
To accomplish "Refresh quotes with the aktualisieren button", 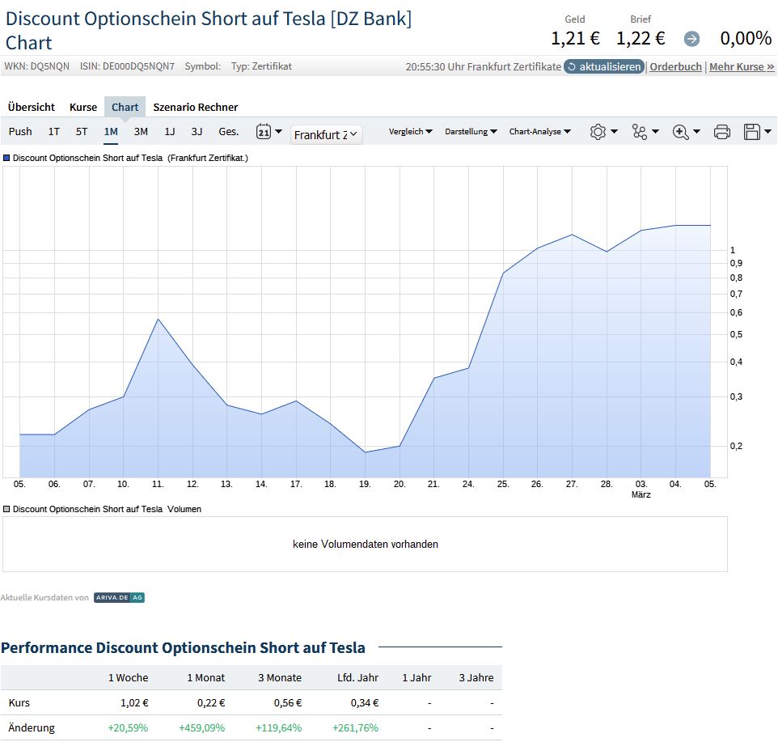I will (x=604, y=66).
